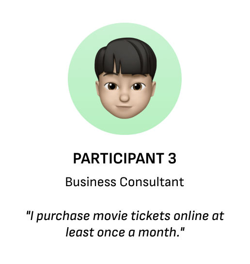250x264 pixels.
Task: Click the memoji's ear on the right side
Action: [x=154, y=88]
